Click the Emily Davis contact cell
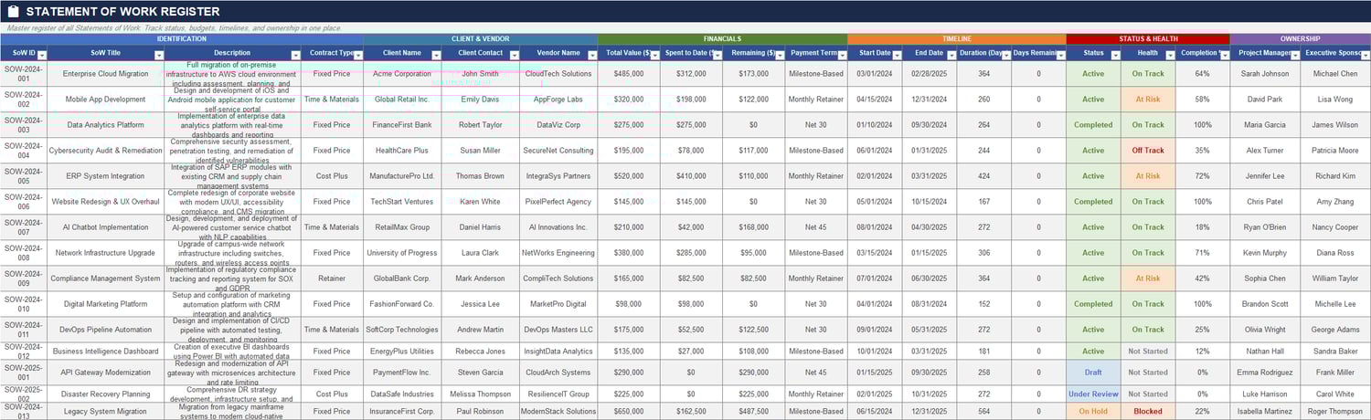Screen dimensions: 1371x420 pyautogui.click(x=481, y=100)
